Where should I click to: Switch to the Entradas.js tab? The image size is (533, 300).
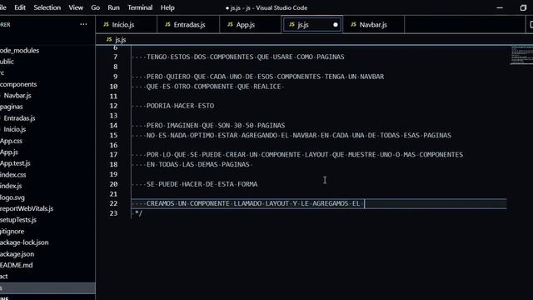(188, 24)
